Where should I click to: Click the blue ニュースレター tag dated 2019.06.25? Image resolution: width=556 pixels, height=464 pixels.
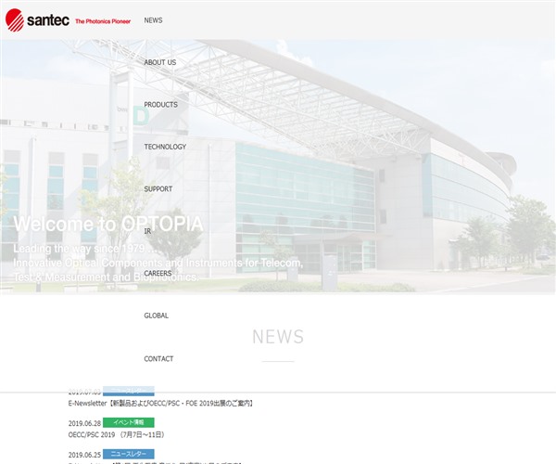tap(128, 453)
